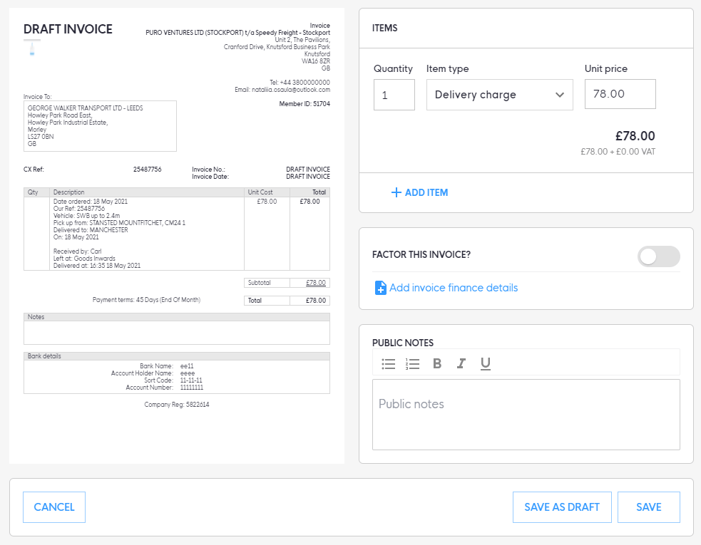Click the '£78.00 + £0.00 VAT' text

coord(618,152)
